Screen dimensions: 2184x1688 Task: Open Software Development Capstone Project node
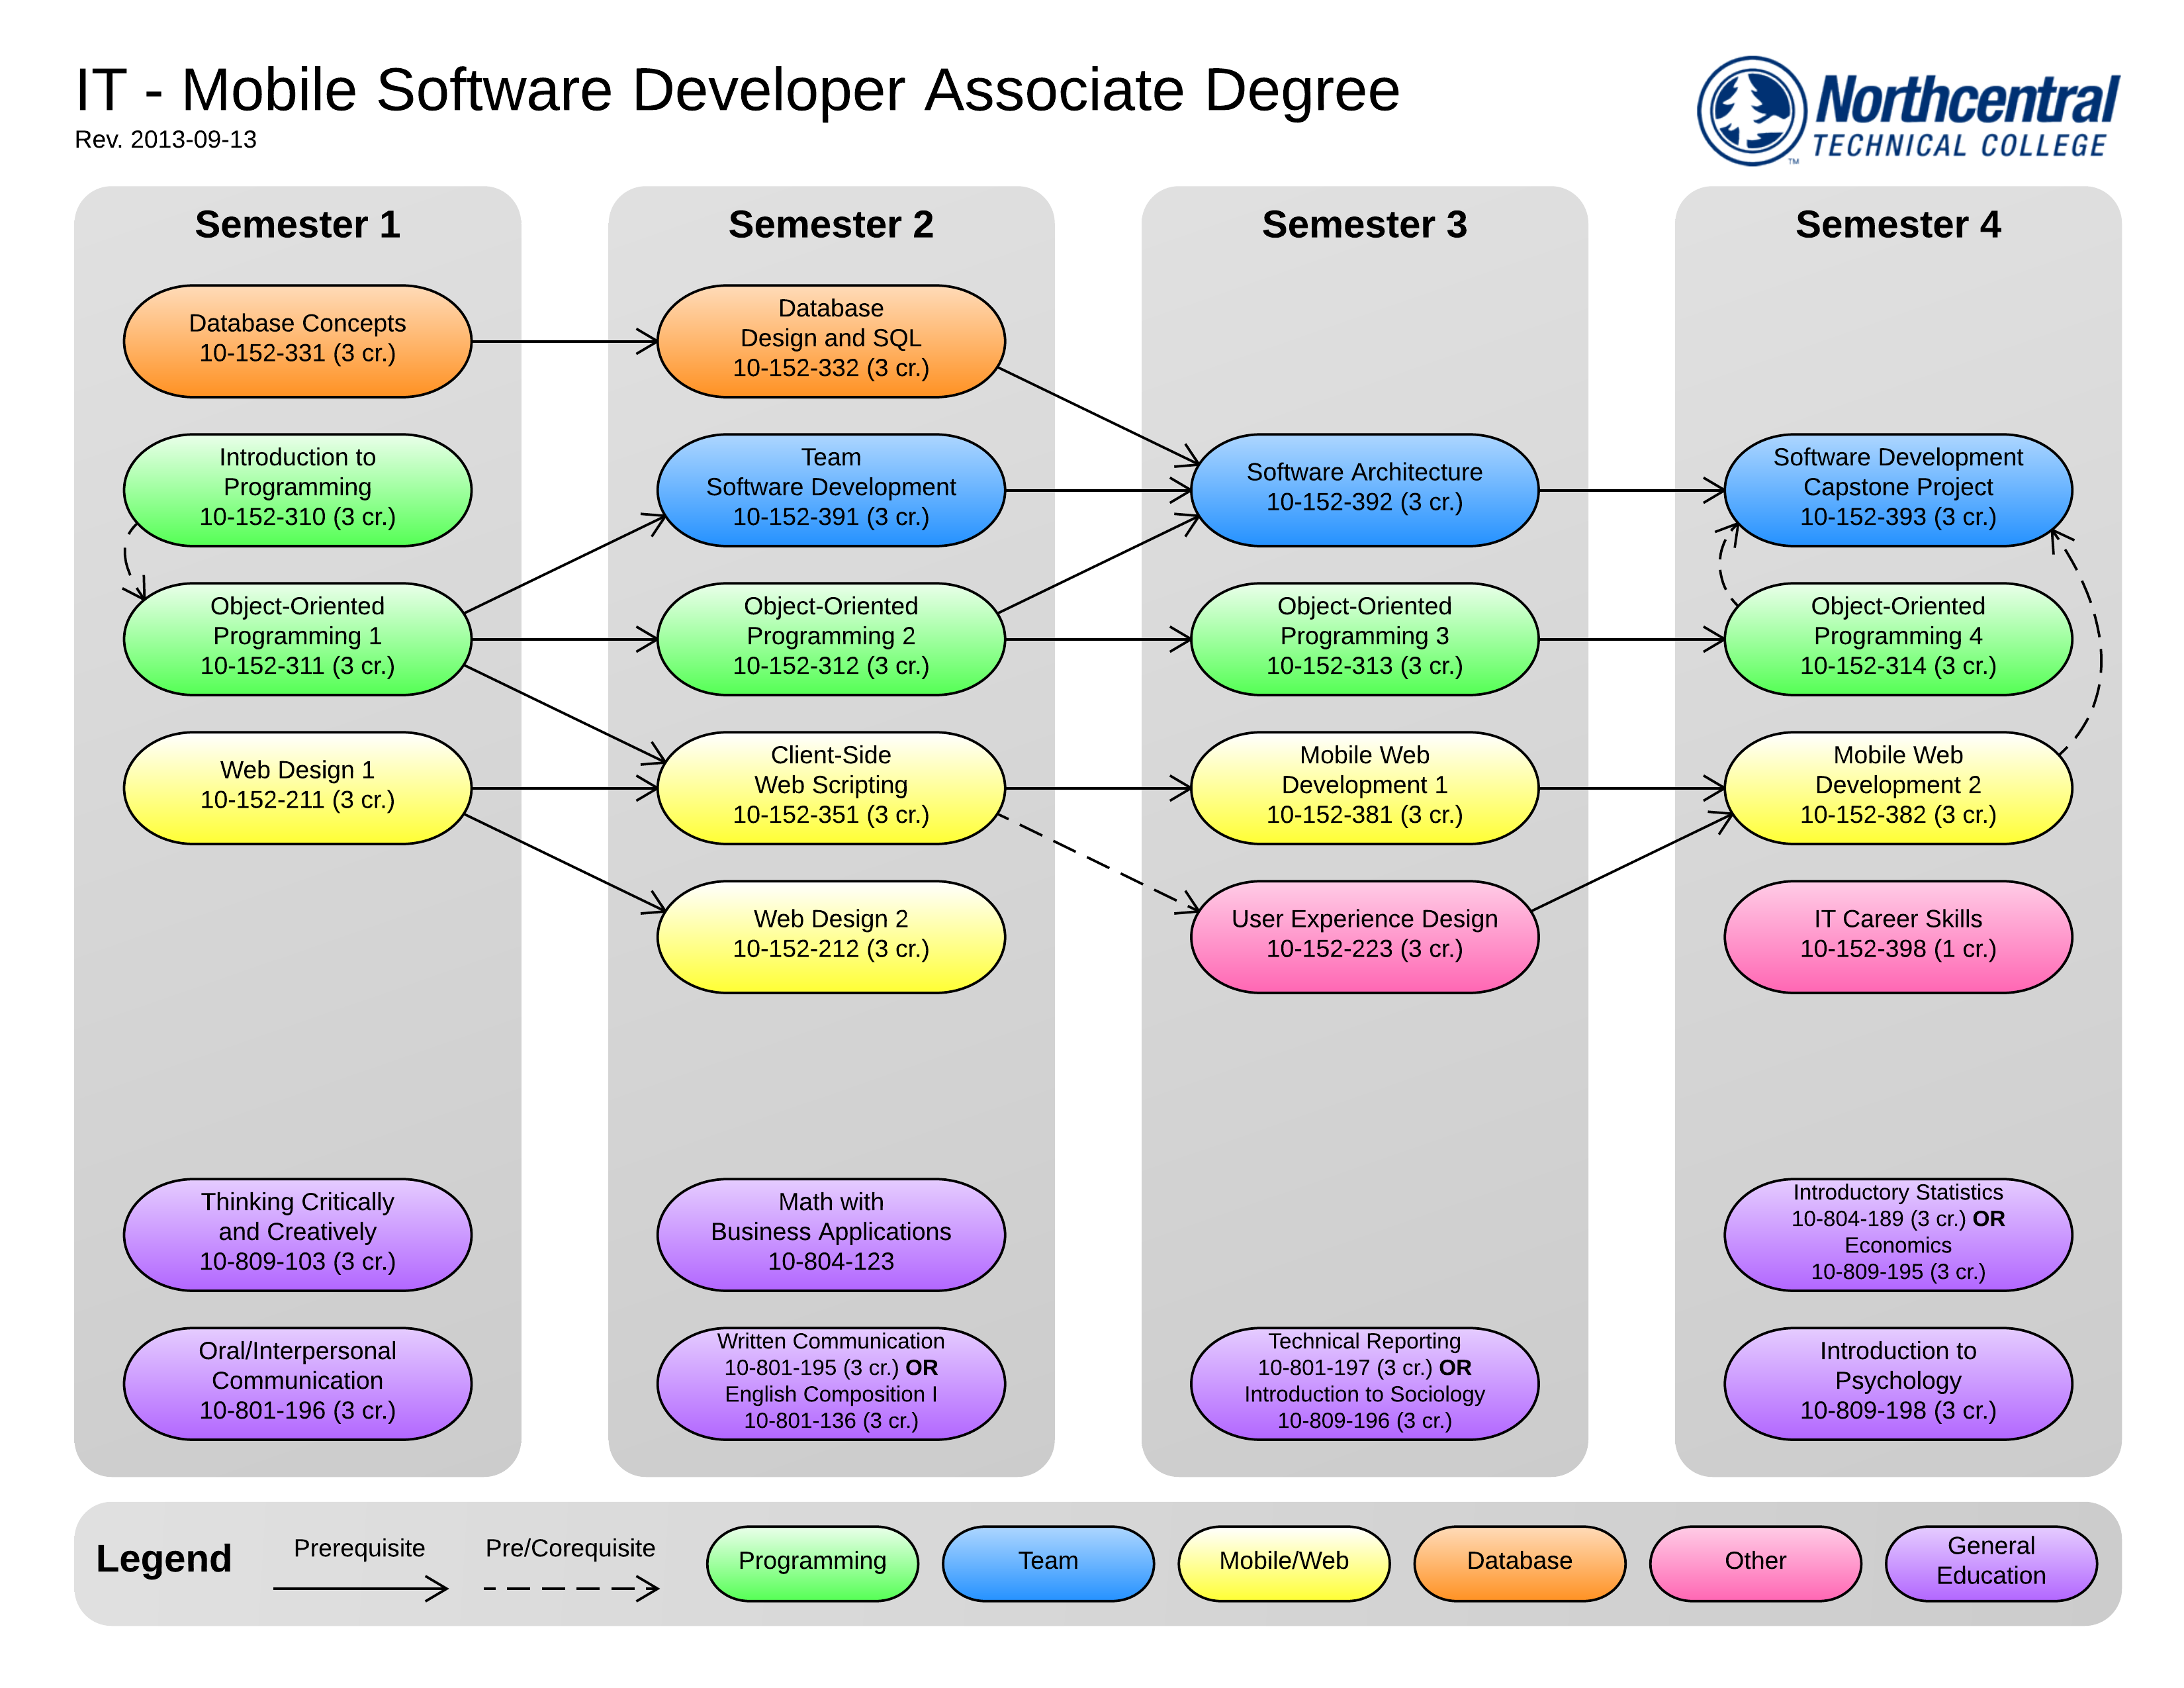click(1897, 489)
